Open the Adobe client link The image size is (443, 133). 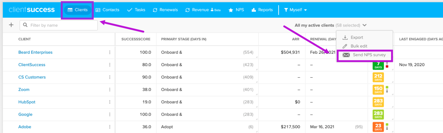[25, 127]
